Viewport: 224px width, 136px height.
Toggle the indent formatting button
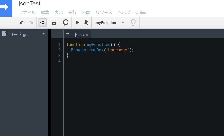pyautogui.click(x=42, y=23)
